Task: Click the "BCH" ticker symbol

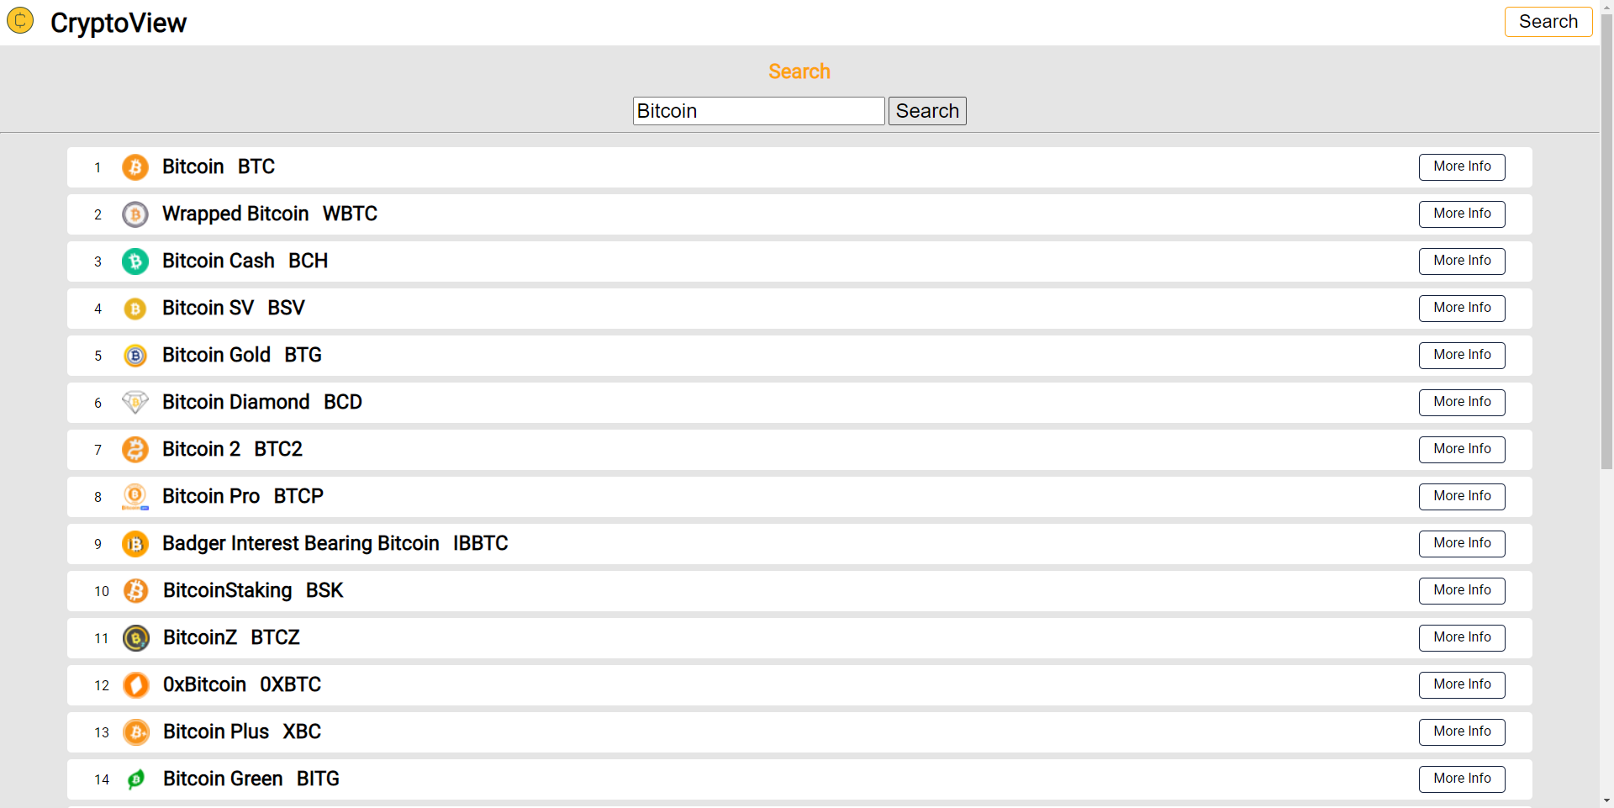Action: 308,261
